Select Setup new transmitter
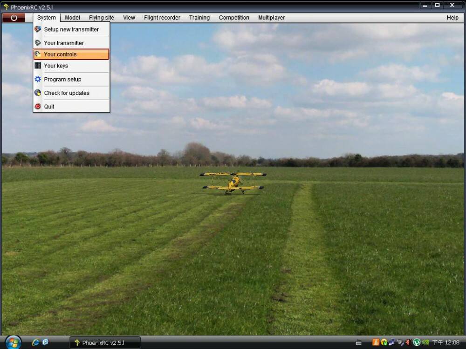The height and width of the screenshot is (349, 466). coord(71,29)
